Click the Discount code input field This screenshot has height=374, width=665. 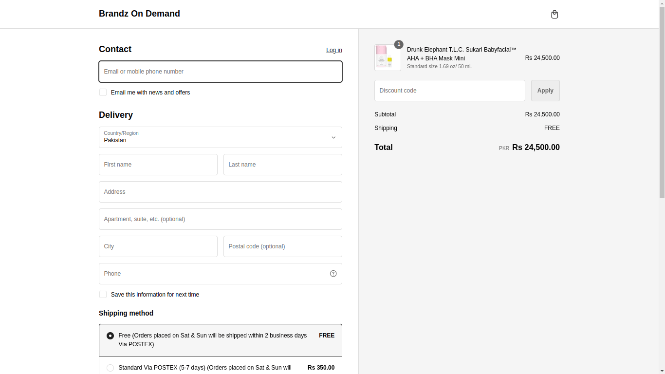coord(449,91)
